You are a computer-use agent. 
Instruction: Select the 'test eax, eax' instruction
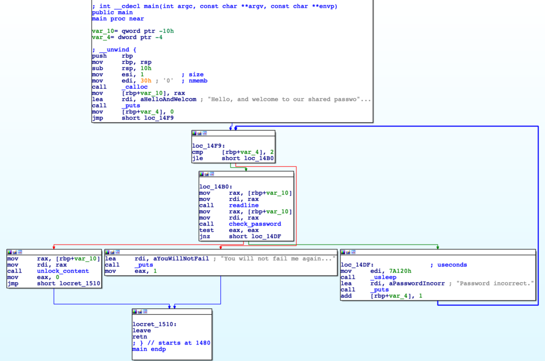[229, 231]
